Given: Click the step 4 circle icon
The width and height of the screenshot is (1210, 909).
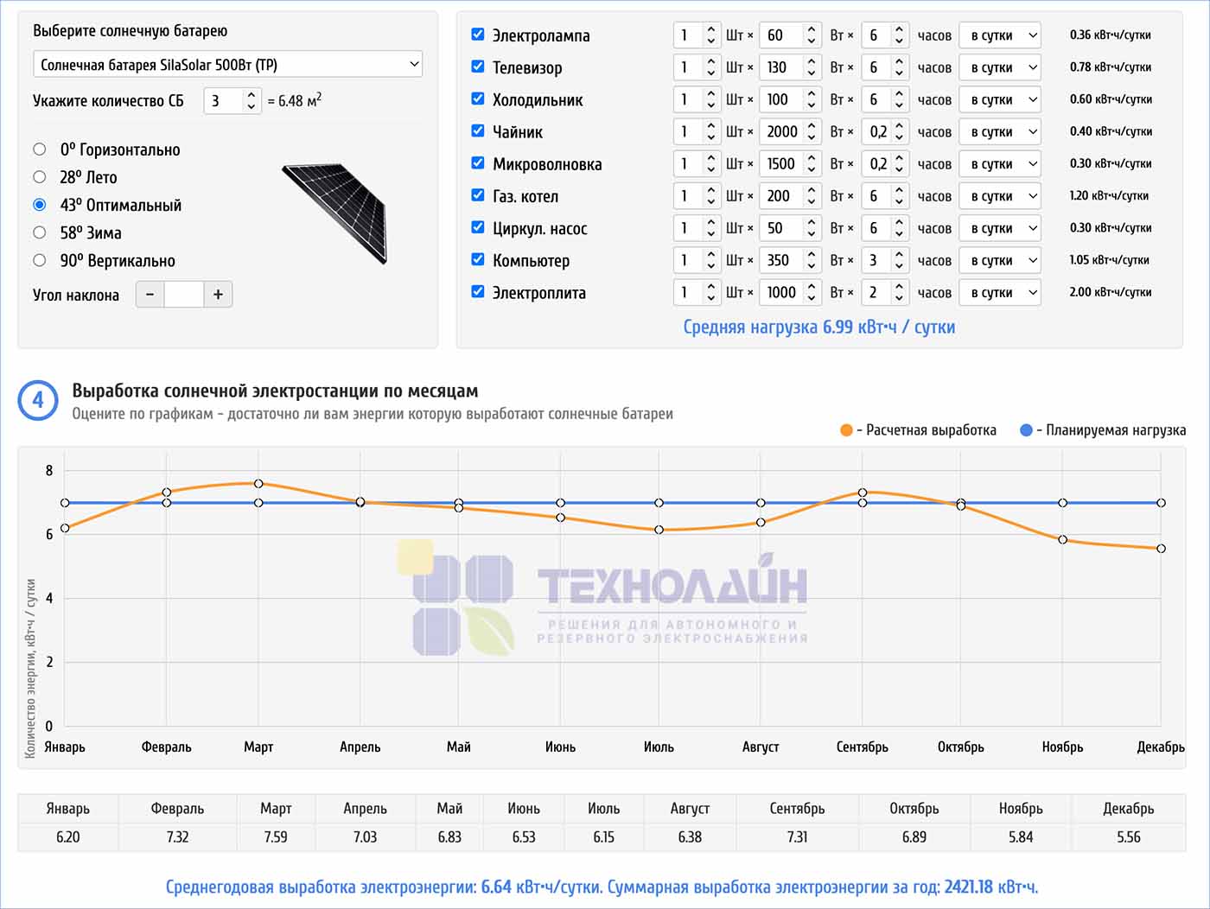Looking at the screenshot, I should (x=38, y=400).
